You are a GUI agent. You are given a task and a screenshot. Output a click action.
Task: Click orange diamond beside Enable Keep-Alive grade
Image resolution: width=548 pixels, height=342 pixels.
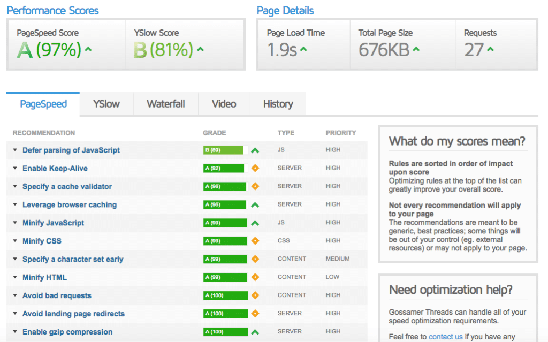coord(255,168)
